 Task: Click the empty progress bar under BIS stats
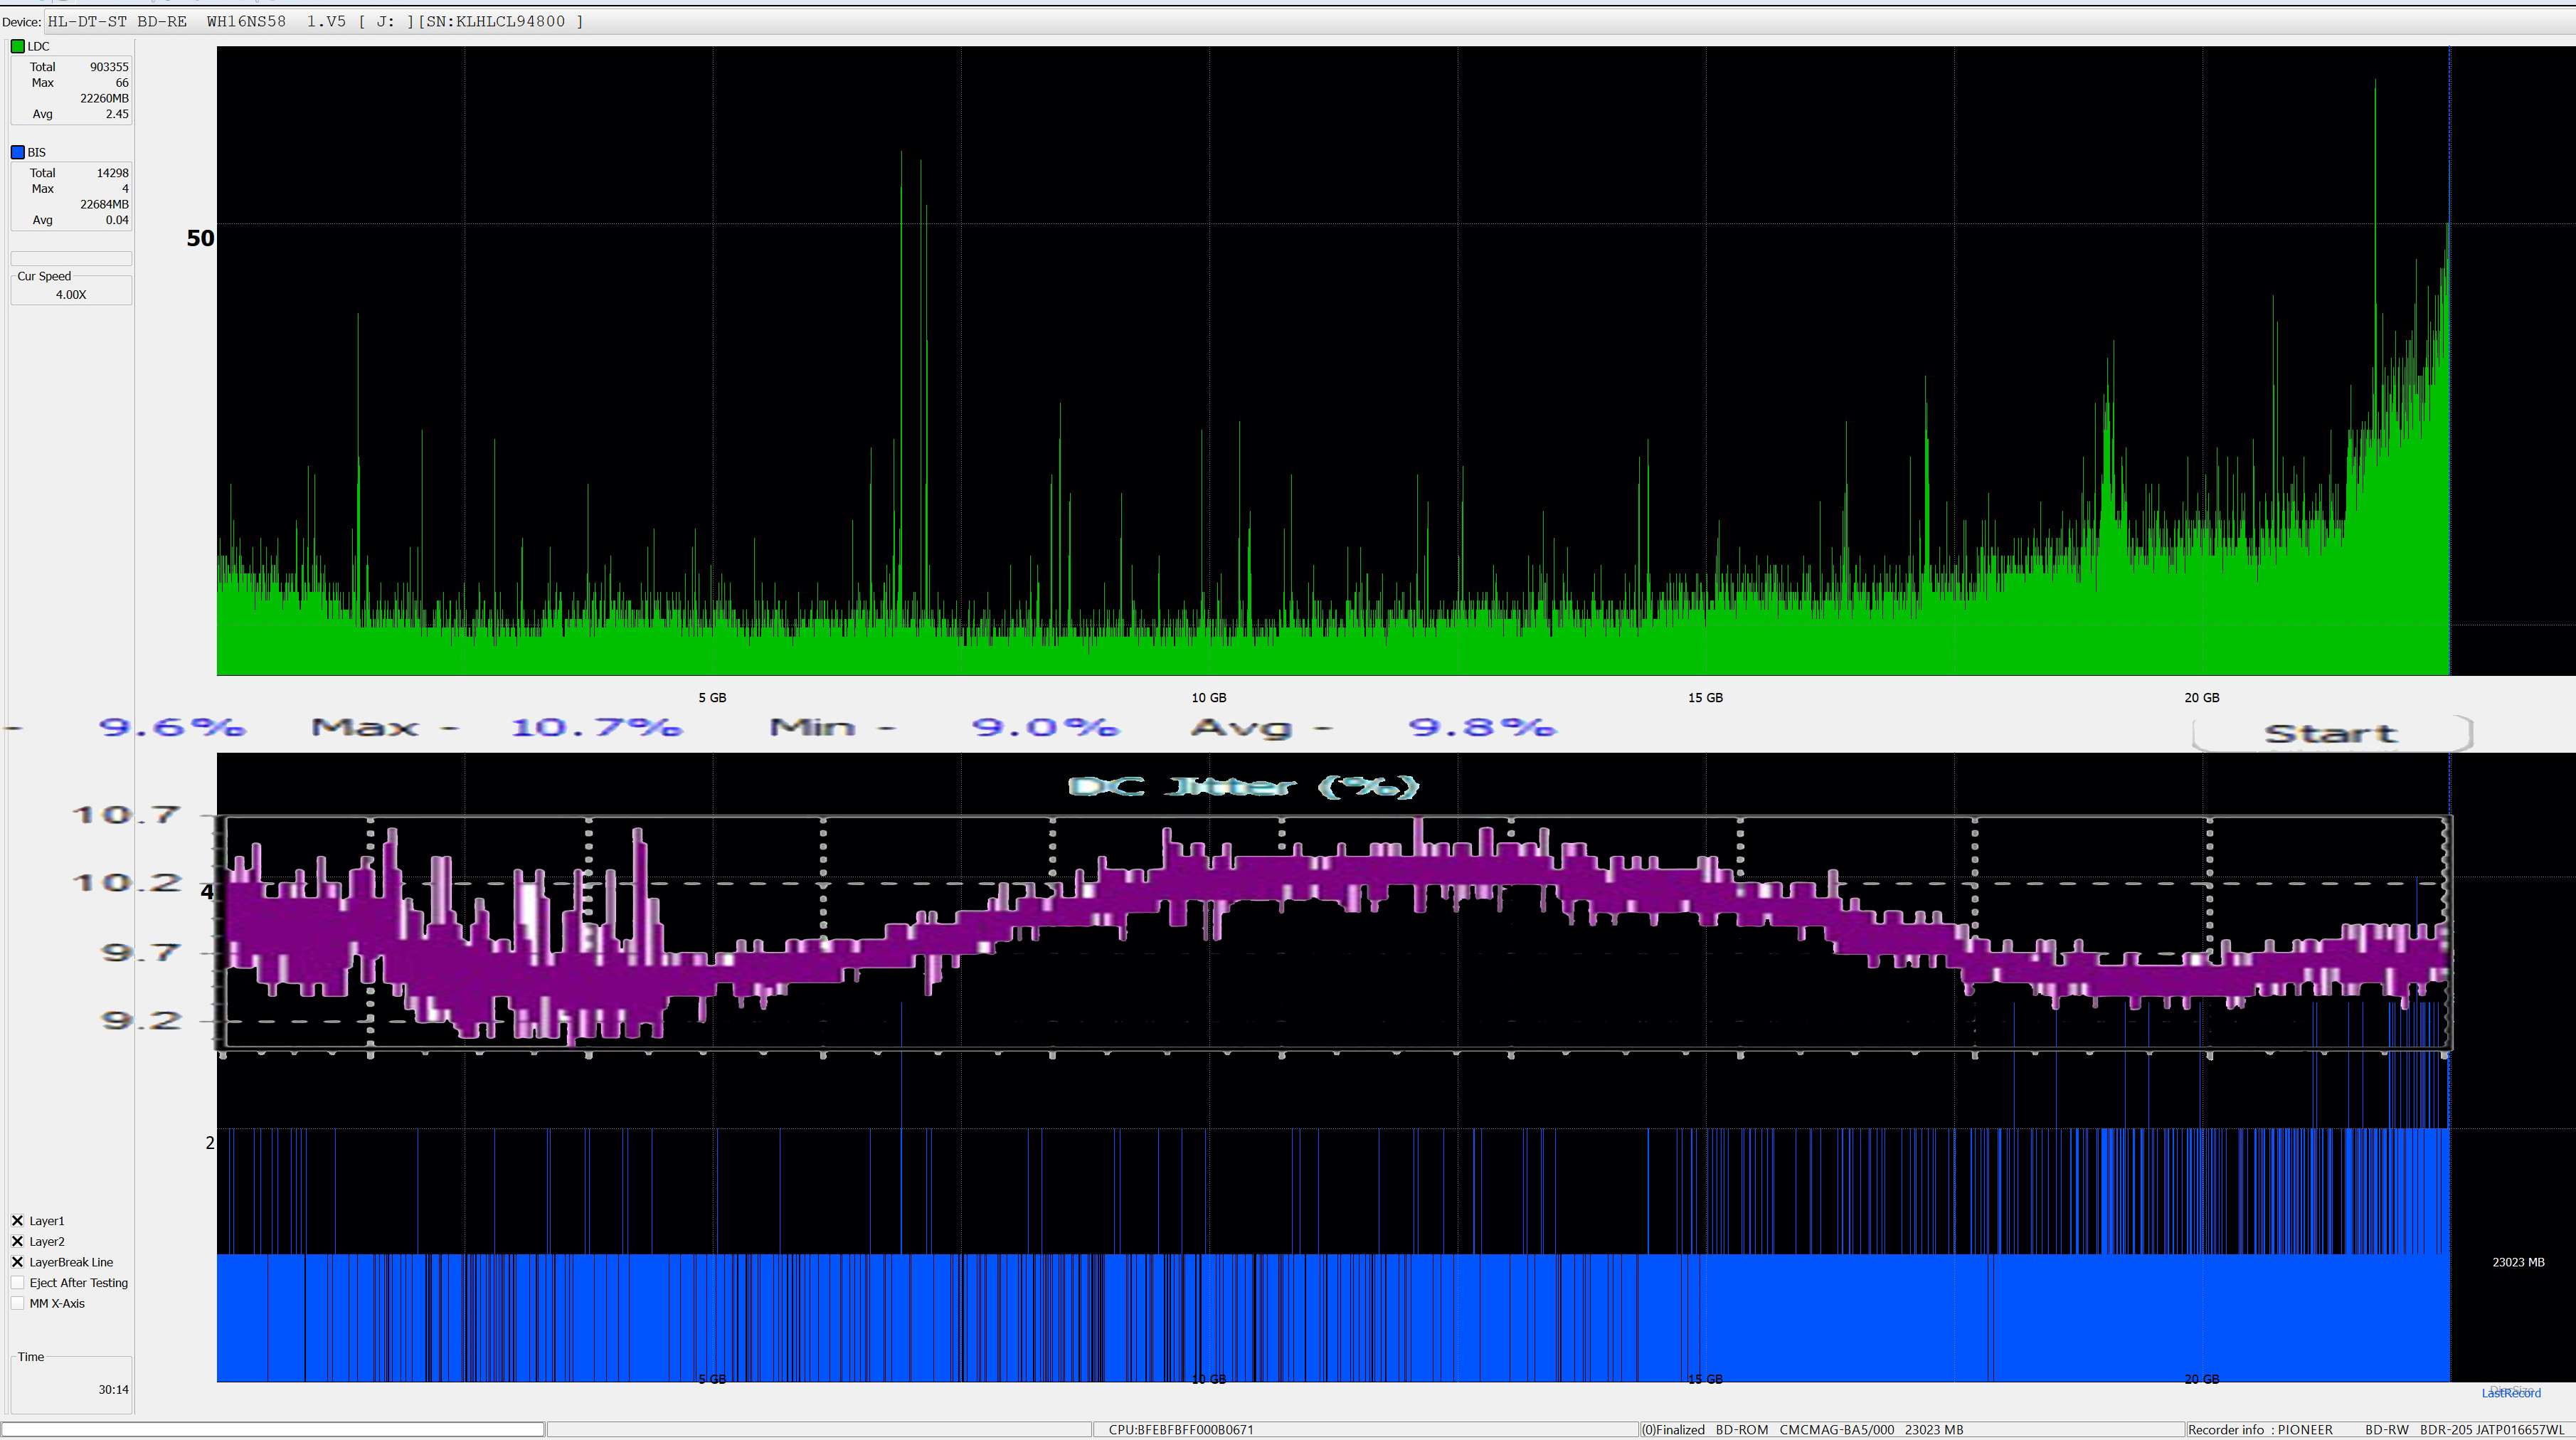[71, 259]
